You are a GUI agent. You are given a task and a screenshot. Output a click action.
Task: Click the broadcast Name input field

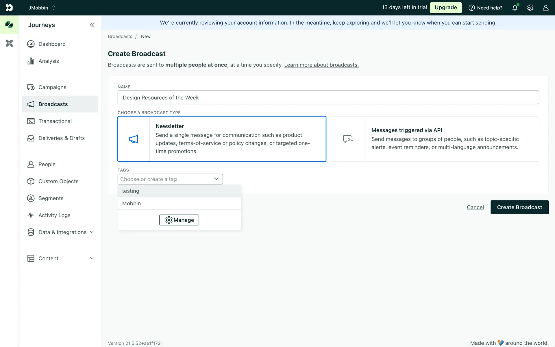point(328,97)
